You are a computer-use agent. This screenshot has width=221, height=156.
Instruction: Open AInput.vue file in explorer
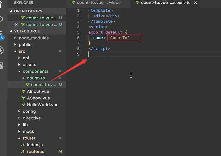pos(37,91)
